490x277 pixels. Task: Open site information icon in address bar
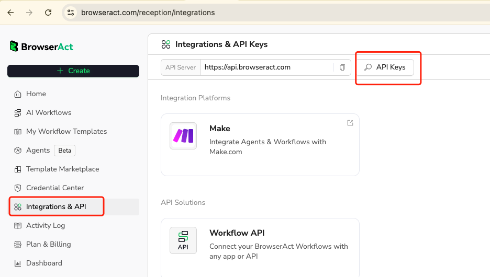(x=71, y=13)
